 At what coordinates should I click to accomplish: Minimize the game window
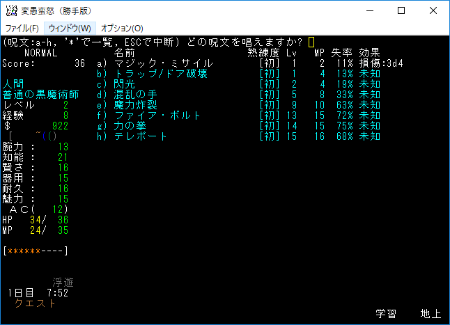369,10
